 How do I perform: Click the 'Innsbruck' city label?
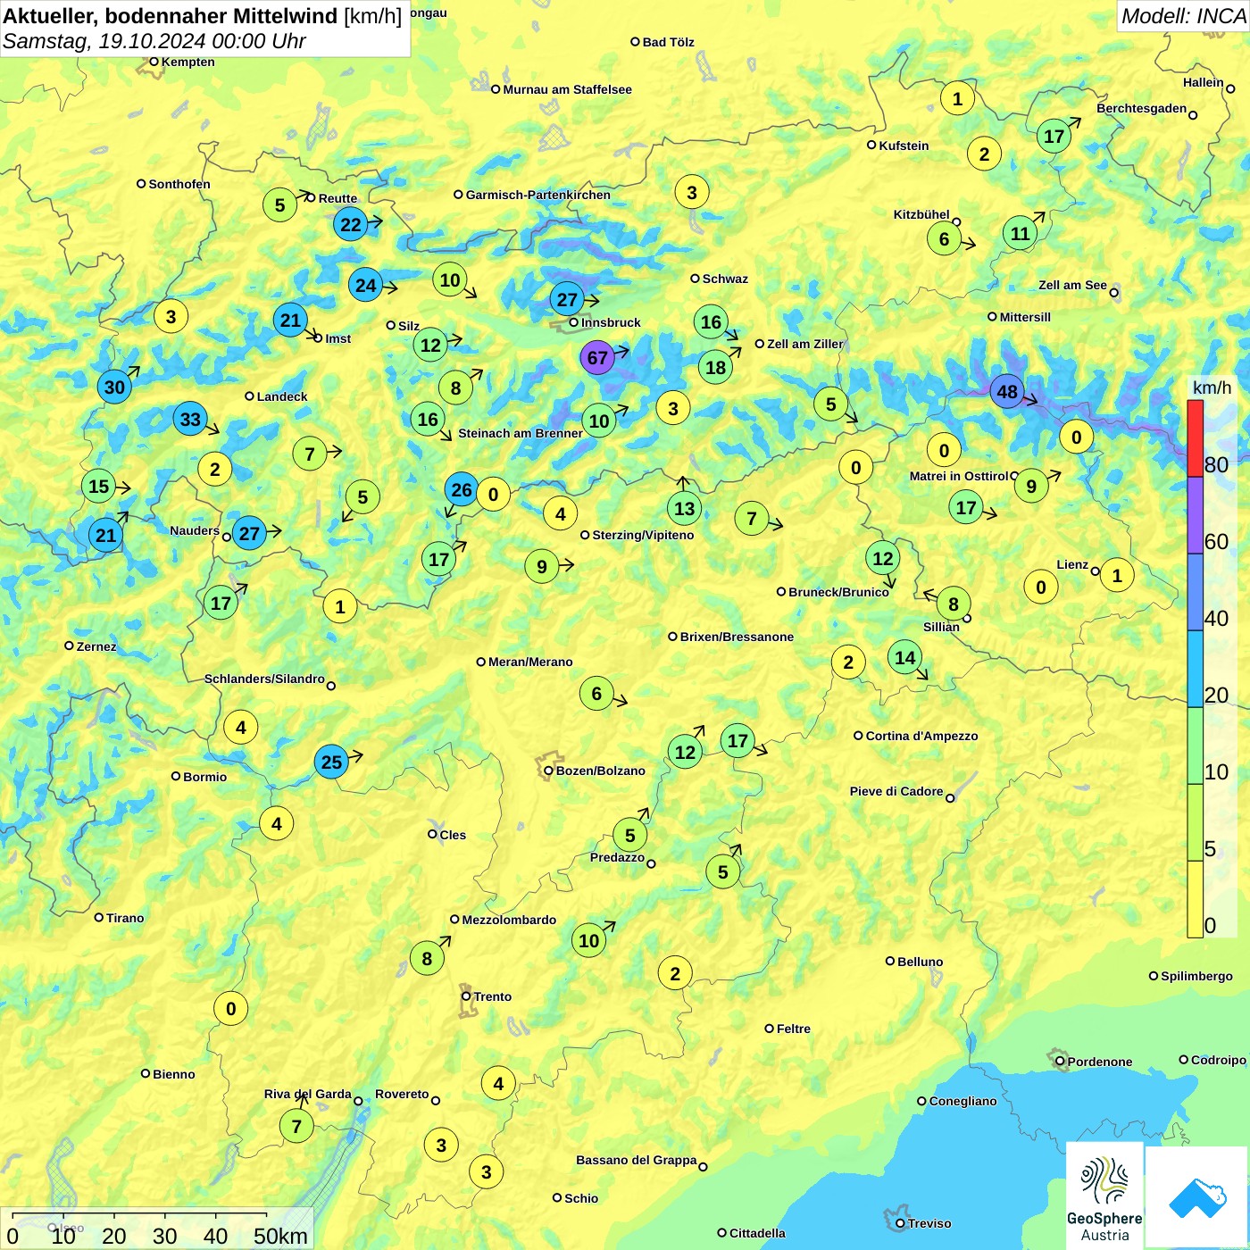611,322
